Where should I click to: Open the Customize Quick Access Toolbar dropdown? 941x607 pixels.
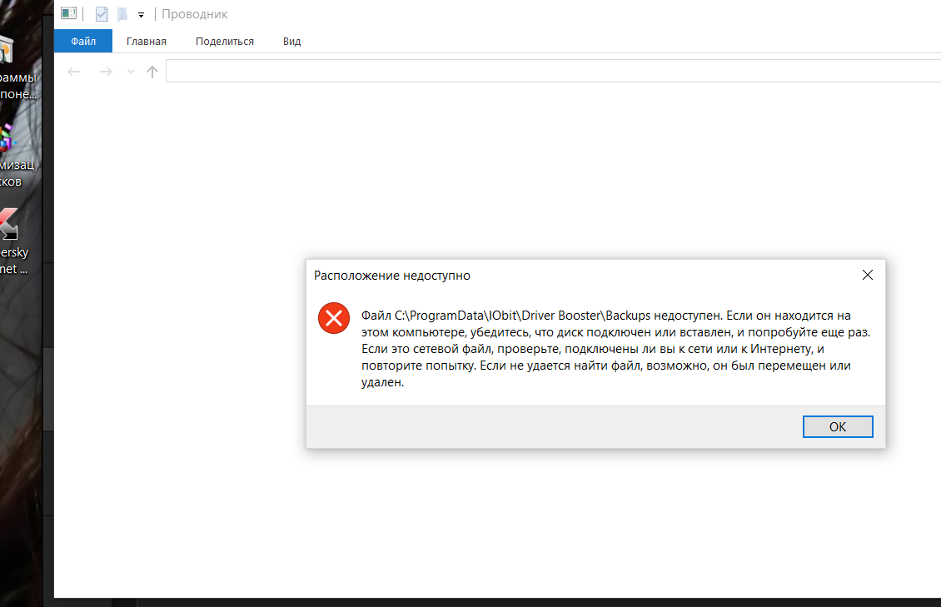pyautogui.click(x=141, y=15)
